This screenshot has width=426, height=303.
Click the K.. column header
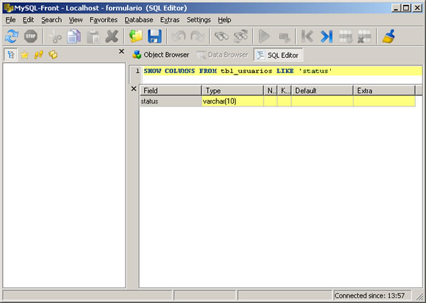(285, 90)
